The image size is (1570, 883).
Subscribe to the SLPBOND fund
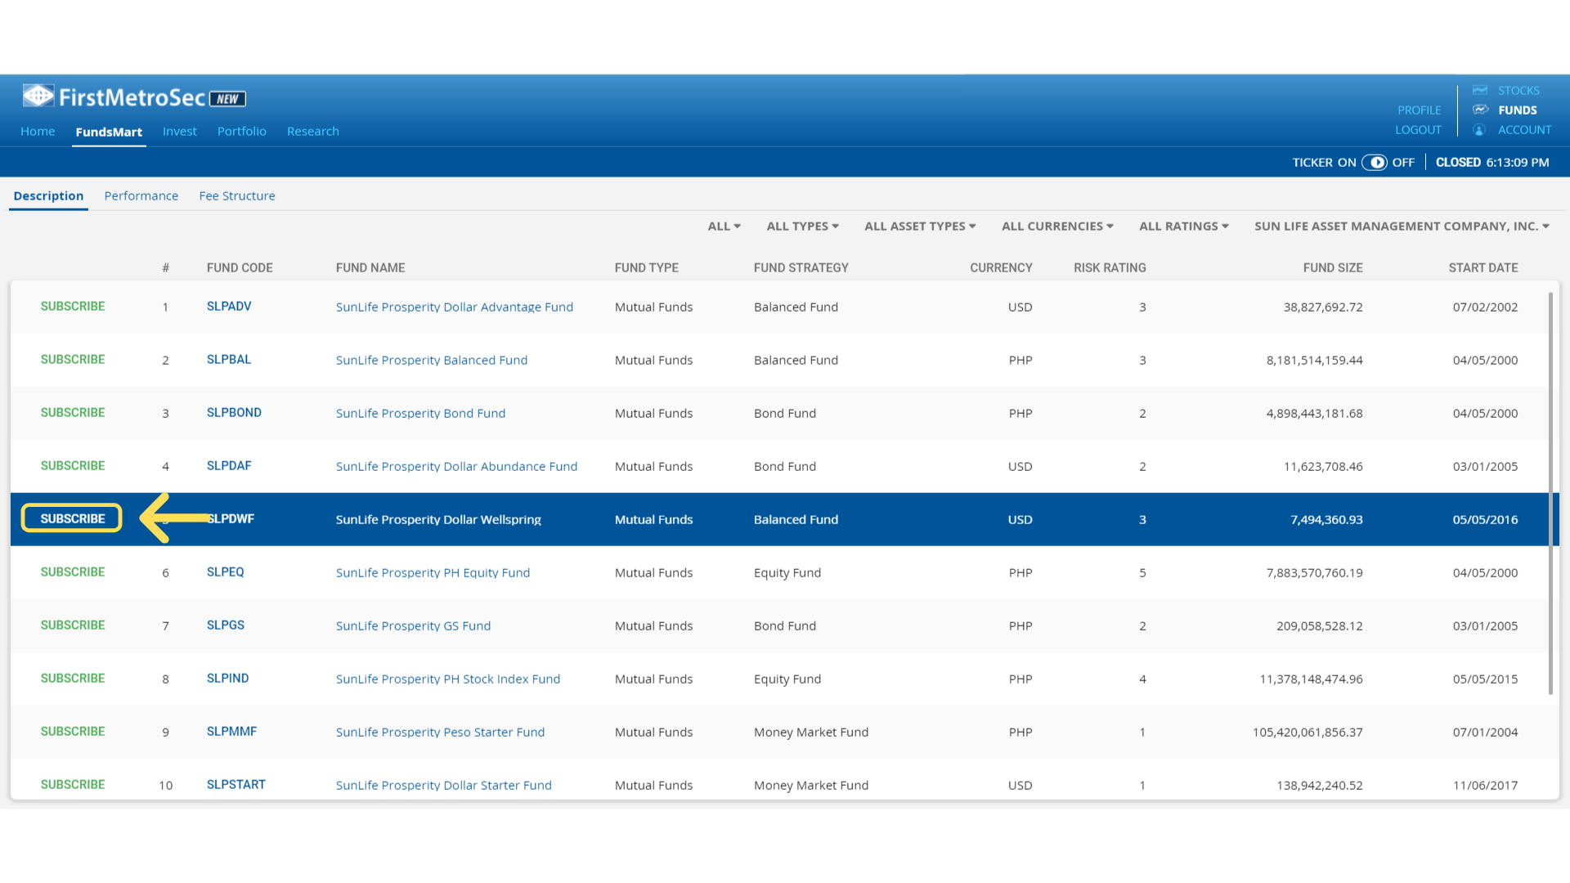click(x=73, y=413)
